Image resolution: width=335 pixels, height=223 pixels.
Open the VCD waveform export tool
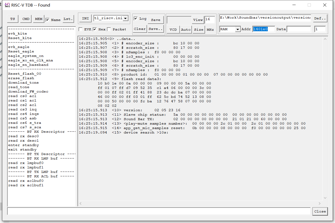click(173, 30)
